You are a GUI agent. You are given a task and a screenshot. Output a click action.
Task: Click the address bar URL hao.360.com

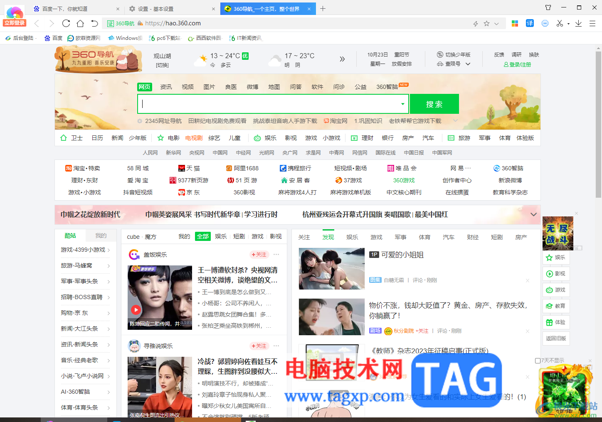coord(173,23)
